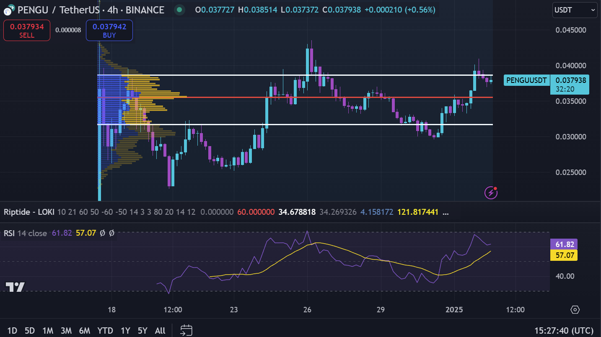Click the RSI 14 close indicator label

tap(25, 233)
